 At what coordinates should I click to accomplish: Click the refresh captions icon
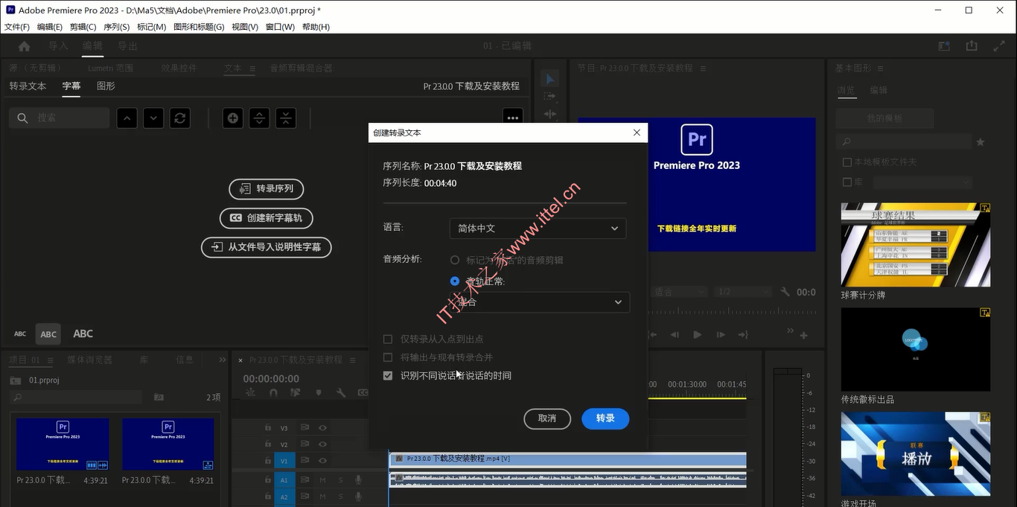click(x=179, y=118)
